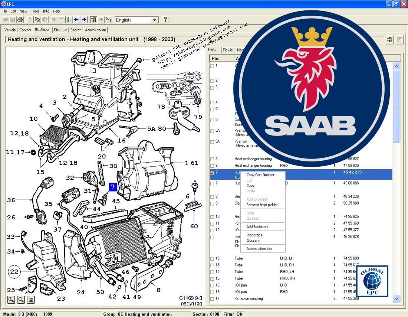The width and height of the screenshot is (408, 317).
Task: Click the parts list scrollbar thumb
Action: (396, 106)
